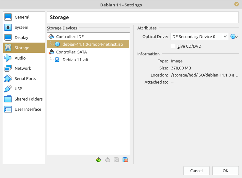Click the Shared Folders folder icon
Viewport: 242px width, 178px height.
tap(8, 99)
